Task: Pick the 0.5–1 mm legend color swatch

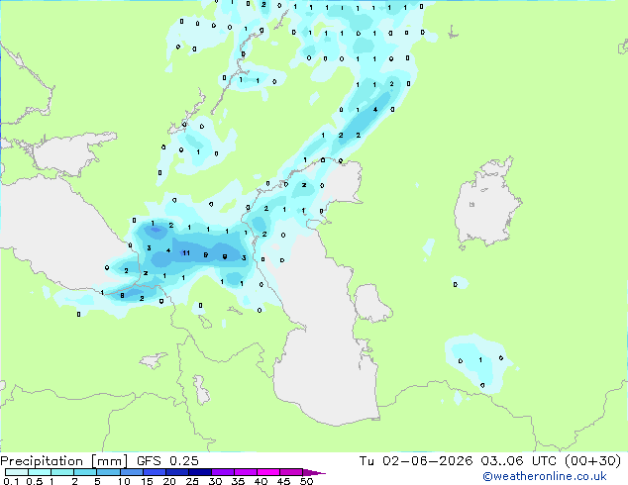Action: point(40,472)
